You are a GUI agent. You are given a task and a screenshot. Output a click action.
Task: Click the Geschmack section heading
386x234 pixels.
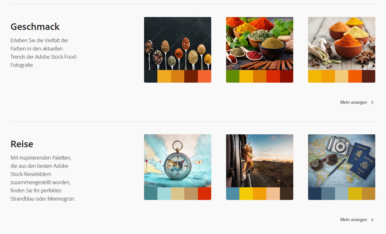click(35, 27)
